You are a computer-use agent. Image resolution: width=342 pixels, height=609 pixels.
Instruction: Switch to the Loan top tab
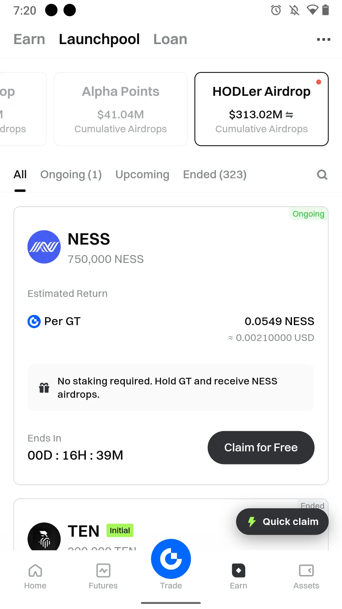point(170,39)
